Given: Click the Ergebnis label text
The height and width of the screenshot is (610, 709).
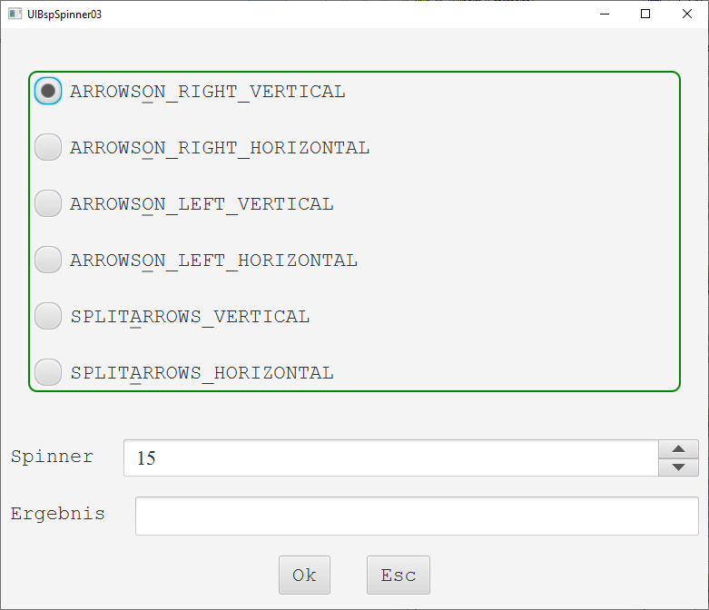Looking at the screenshot, I should (x=57, y=514).
